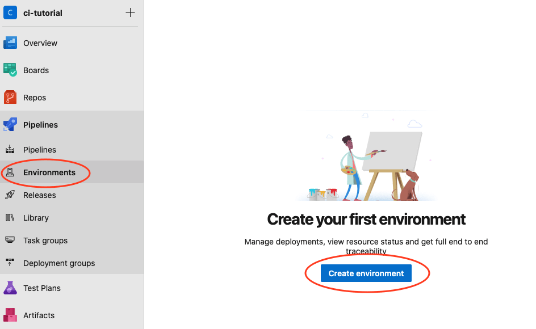Go to Task groups
The image size is (536, 329).
(45, 241)
